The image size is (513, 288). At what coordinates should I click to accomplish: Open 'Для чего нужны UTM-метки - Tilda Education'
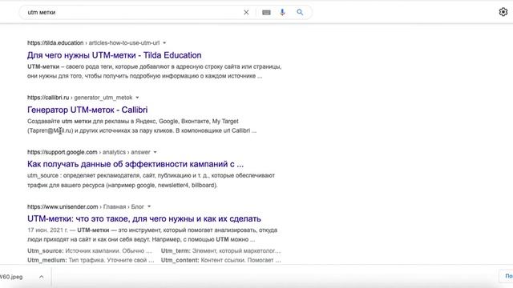[114, 55]
